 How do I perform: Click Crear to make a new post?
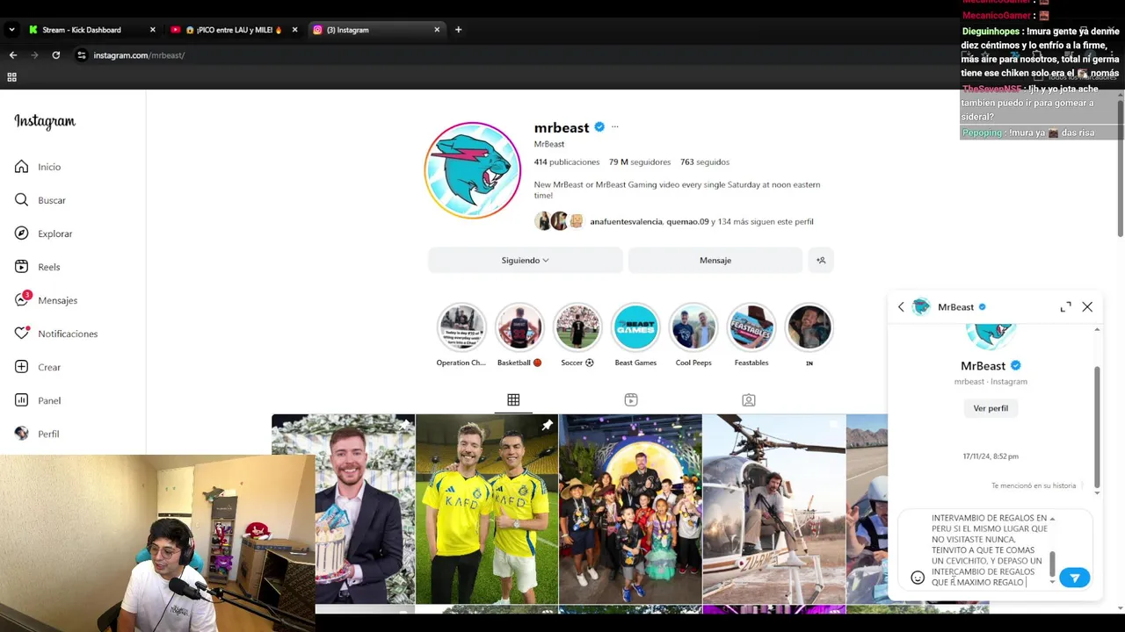(38, 367)
